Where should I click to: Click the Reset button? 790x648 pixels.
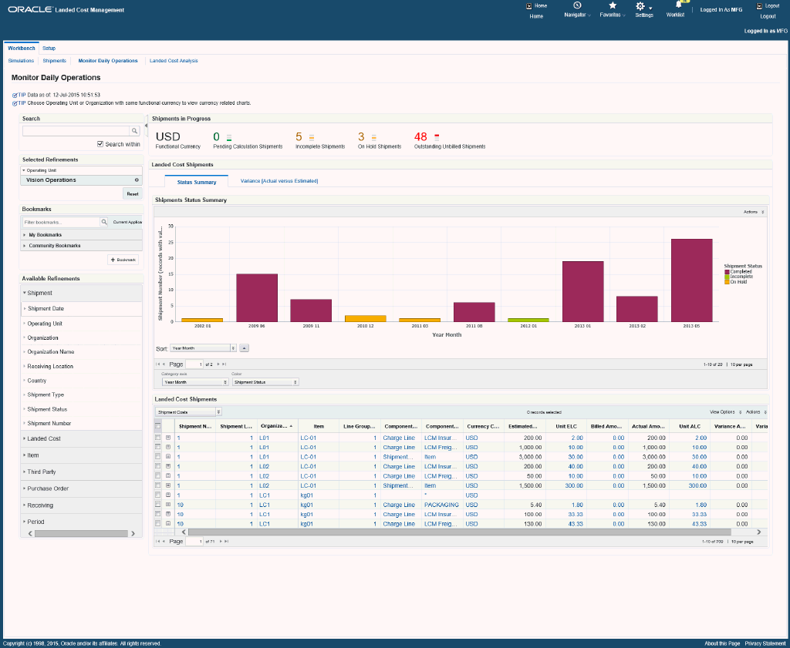pyautogui.click(x=133, y=193)
